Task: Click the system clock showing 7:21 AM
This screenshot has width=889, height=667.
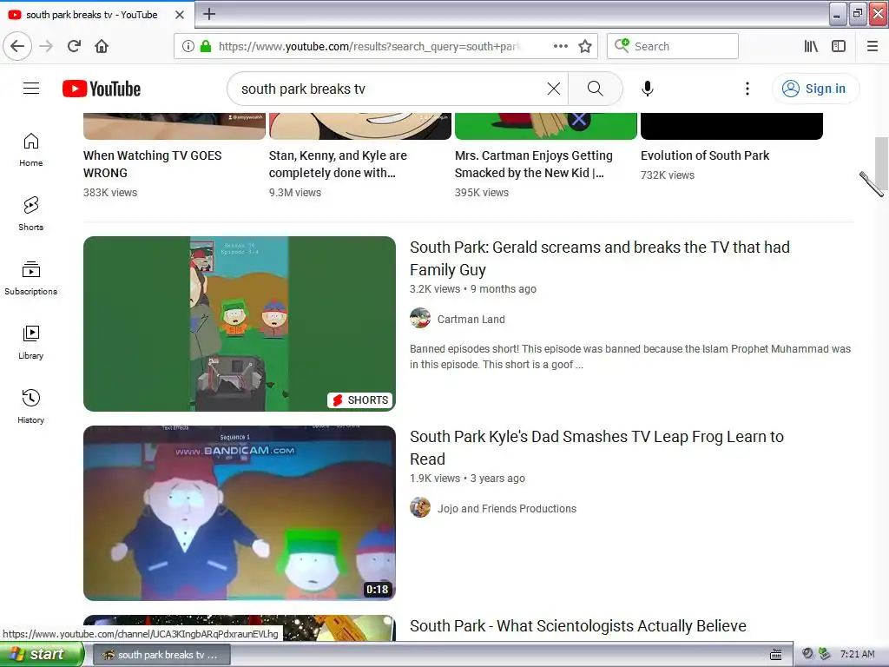Action: tap(857, 655)
